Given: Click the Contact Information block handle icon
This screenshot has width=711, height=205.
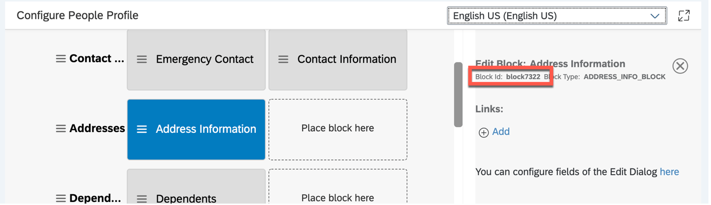Looking at the screenshot, I should [283, 59].
